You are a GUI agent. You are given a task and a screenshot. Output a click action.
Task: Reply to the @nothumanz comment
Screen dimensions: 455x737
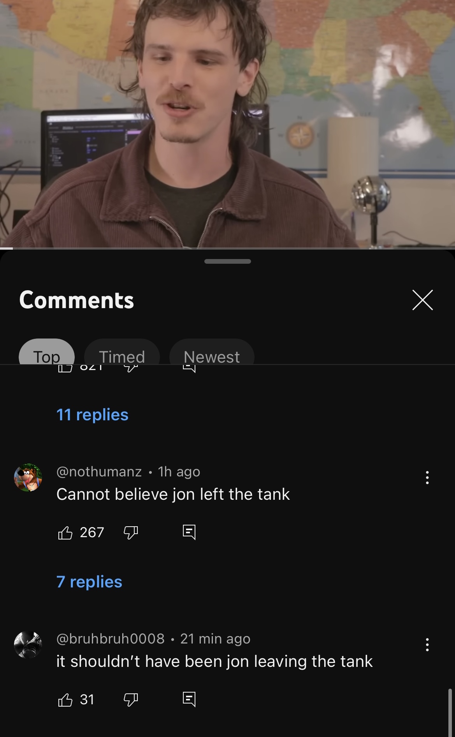189,532
